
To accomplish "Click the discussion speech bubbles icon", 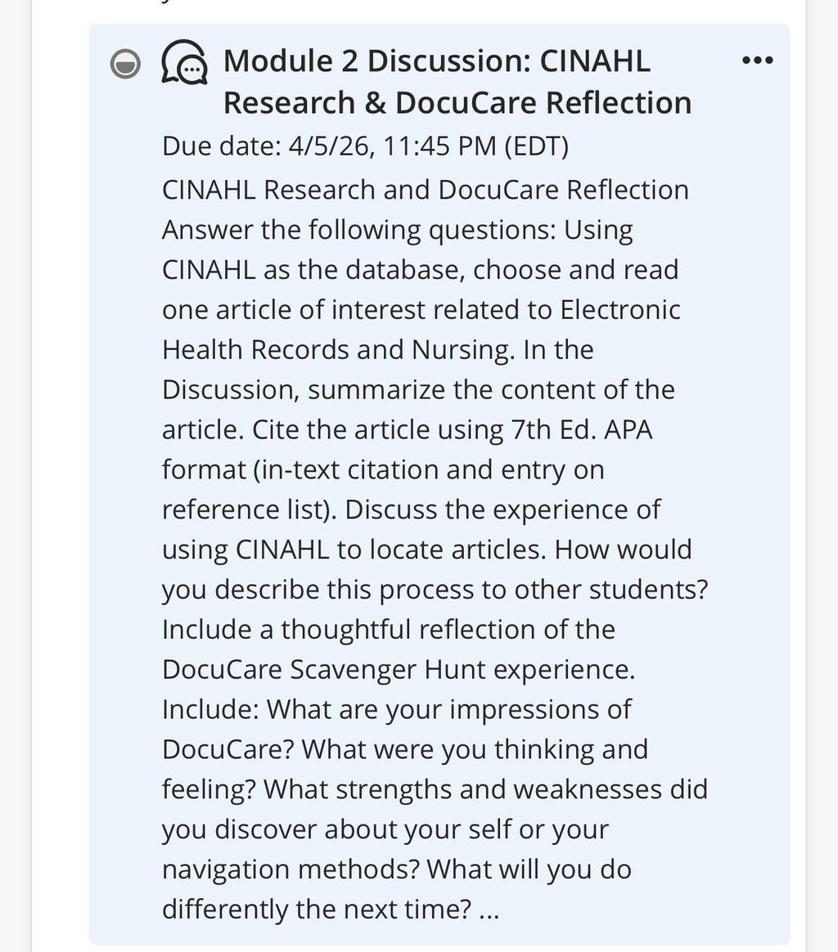I will 184,62.
